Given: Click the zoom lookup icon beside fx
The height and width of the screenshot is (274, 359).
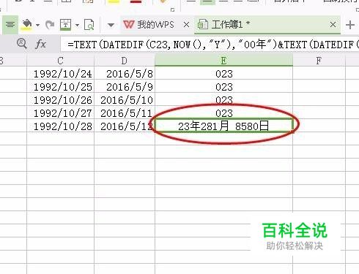Looking at the screenshot, I should [x=22, y=44].
